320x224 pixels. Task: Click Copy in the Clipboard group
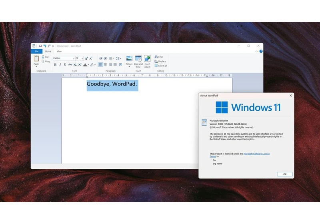click(x=46, y=61)
